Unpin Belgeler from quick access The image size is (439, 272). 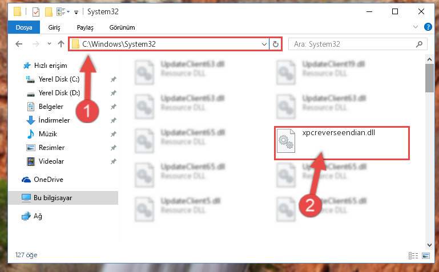[x=113, y=107]
